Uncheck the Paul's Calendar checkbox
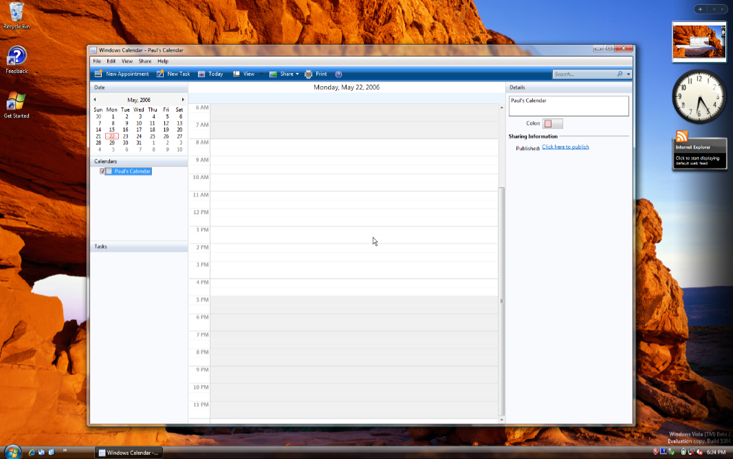Viewport: 733px width, 459px height. tap(102, 171)
